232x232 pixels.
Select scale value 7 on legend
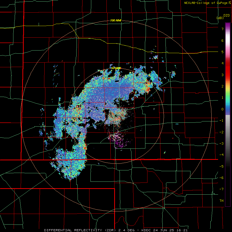pyautogui.click(x=222, y=29)
